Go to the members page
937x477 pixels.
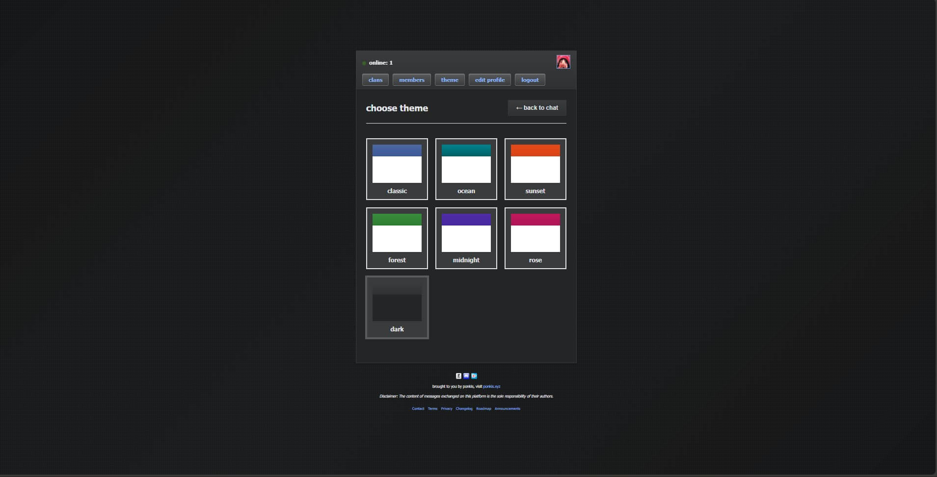point(411,80)
